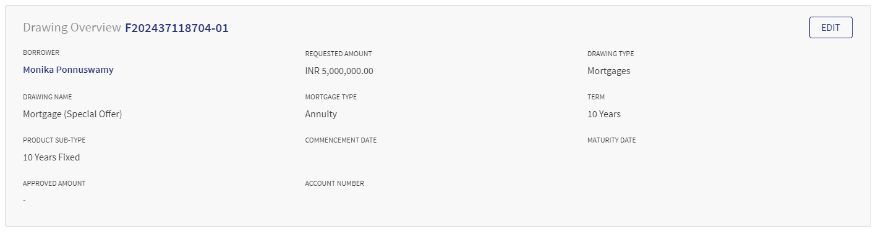The image size is (878, 232).
Task: Open borrower Monika Ponnuswamy link
Action: [x=68, y=70]
